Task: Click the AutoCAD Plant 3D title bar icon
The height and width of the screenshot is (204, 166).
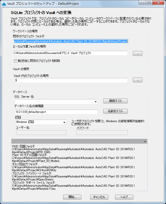Action: pos(4,4)
